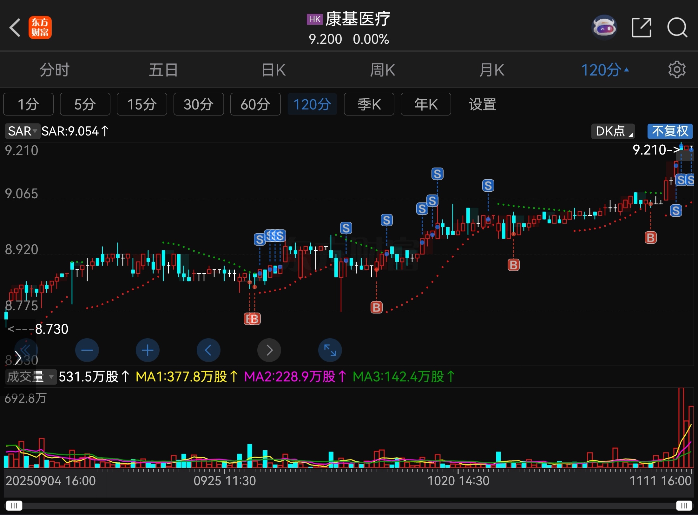This screenshot has height=515, width=698.
Task: Open the robot AI assistant icon
Action: click(x=604, y=28)
